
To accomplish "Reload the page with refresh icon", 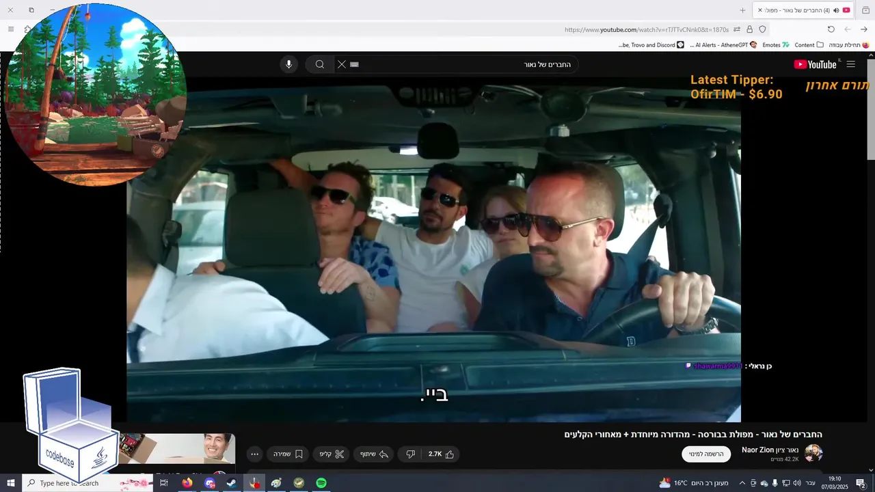I will 831,29.
